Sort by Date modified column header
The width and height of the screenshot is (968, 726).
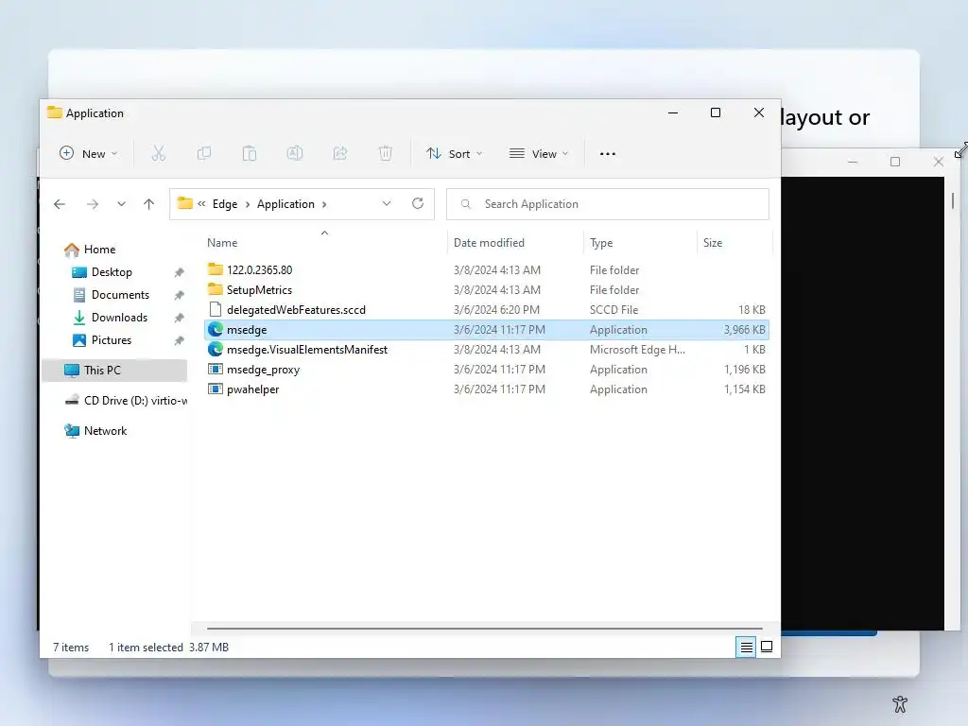(489, 243)
